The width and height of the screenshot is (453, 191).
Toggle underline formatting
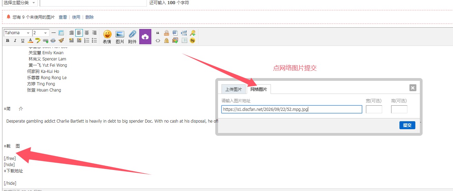coord(23,40)
